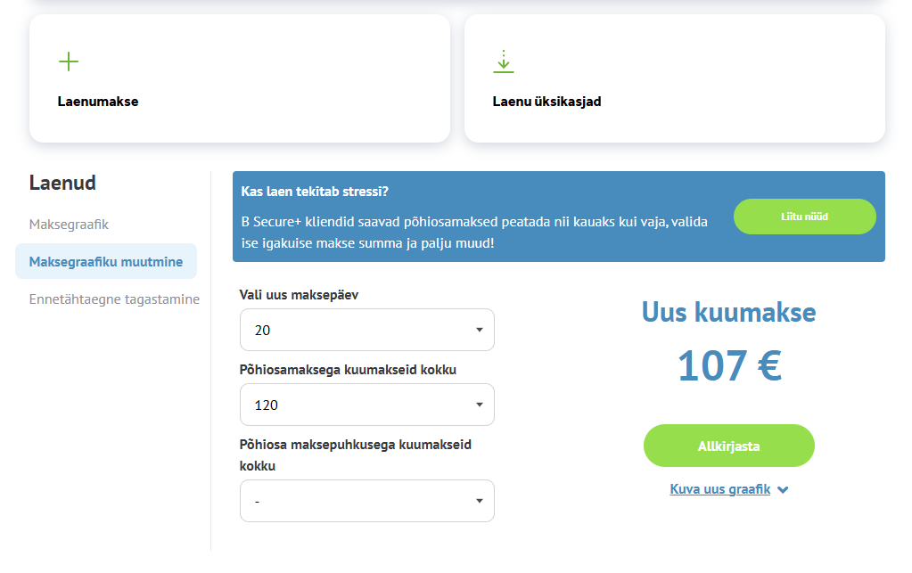Open Ennetähtaegne tagastamine in the sidebar
The width and height of the screenshot is (912, 573).
click(x=114, y=299)
